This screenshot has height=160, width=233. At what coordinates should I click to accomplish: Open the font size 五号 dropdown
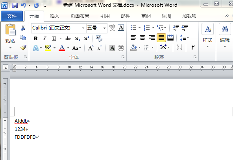click(104, 28)
